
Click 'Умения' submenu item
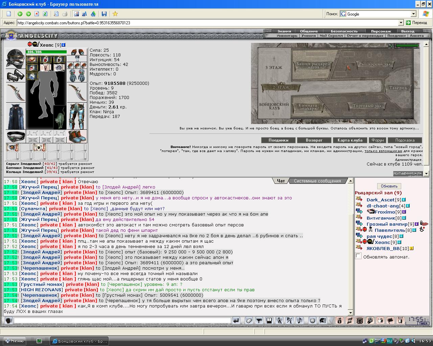click(x=309, y=35)
